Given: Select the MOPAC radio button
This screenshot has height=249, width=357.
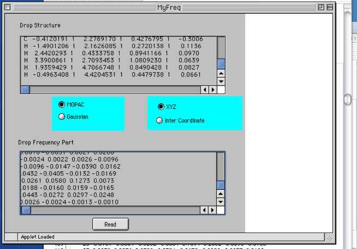Looking at the screenshot, I should point(62,105).
